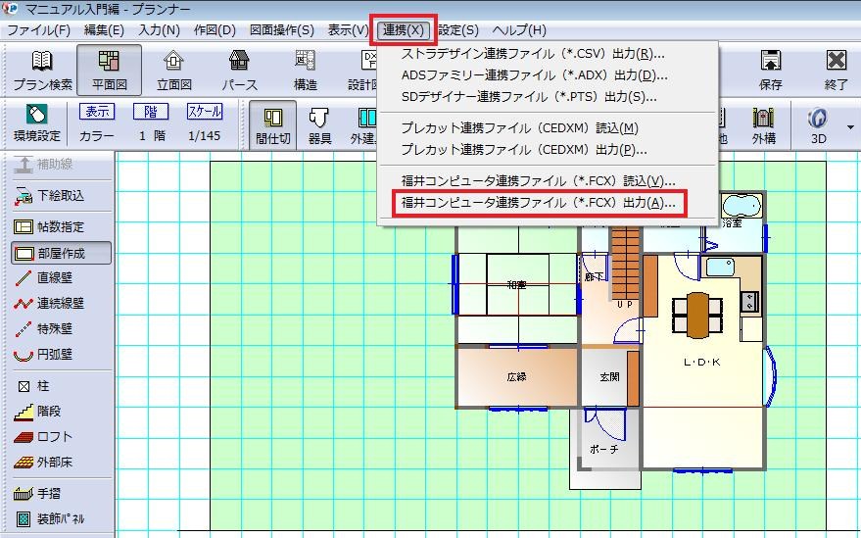Click L・D・K room in plan
The image size is (861, 538).
pyautogui.click(x=701, y=362)
